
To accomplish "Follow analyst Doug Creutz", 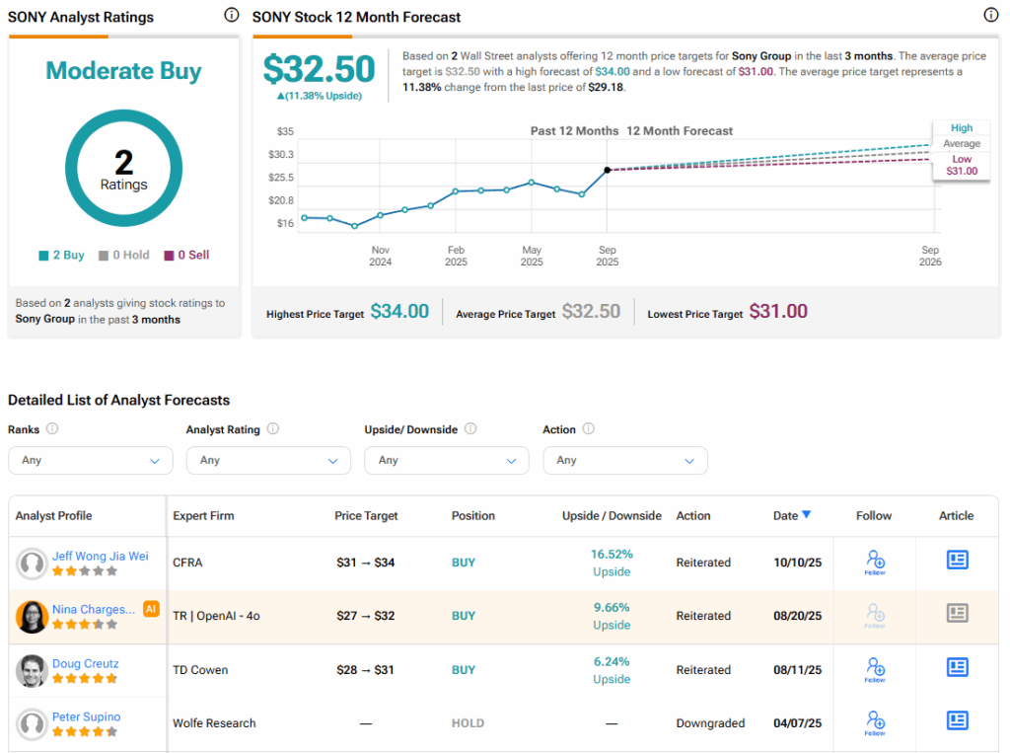I will click(874, 669).
